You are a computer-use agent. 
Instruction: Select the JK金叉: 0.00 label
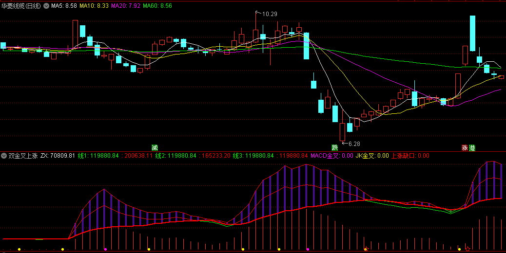click(372, 156)
